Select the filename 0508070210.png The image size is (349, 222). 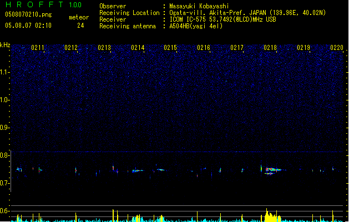28,14
